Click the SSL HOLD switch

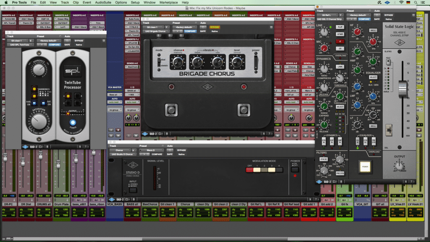[x=388, y=62]
